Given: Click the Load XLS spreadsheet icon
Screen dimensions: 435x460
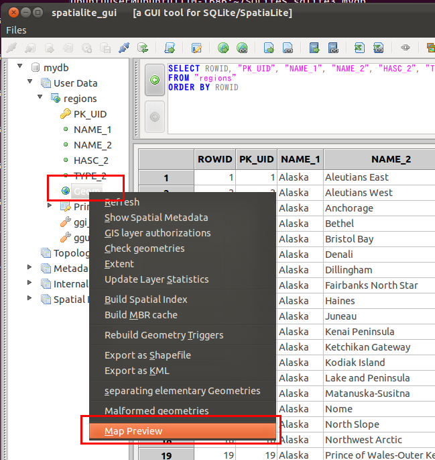Looking at the screenshot, I should 359,48.
